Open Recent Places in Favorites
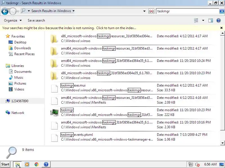This screenshot has height=168, width=225. [x=24, y=54]
